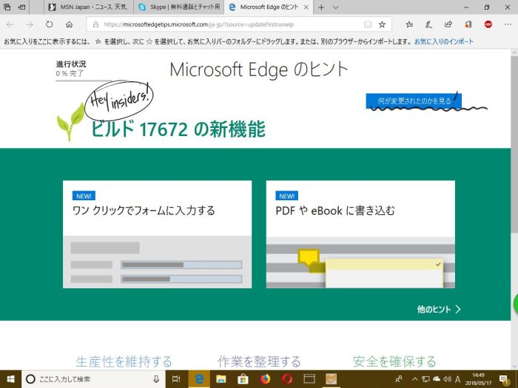Go to the Home page icon
The image size is (518, 388).
(x=69, y=24)
